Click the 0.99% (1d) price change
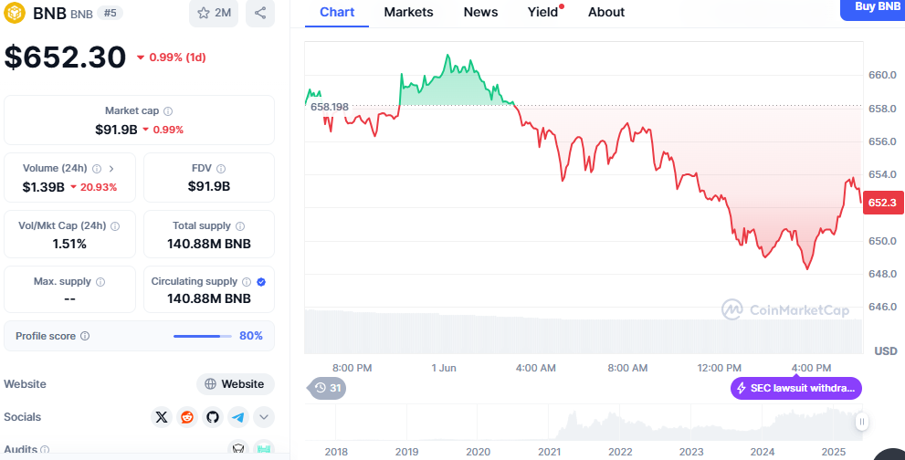The image size is (905, 460). pyautogui.click(x=172, y=57)
